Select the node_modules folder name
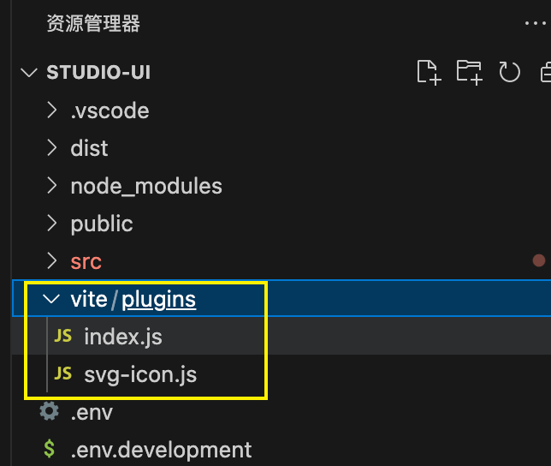551x466 pixels. 146,186
